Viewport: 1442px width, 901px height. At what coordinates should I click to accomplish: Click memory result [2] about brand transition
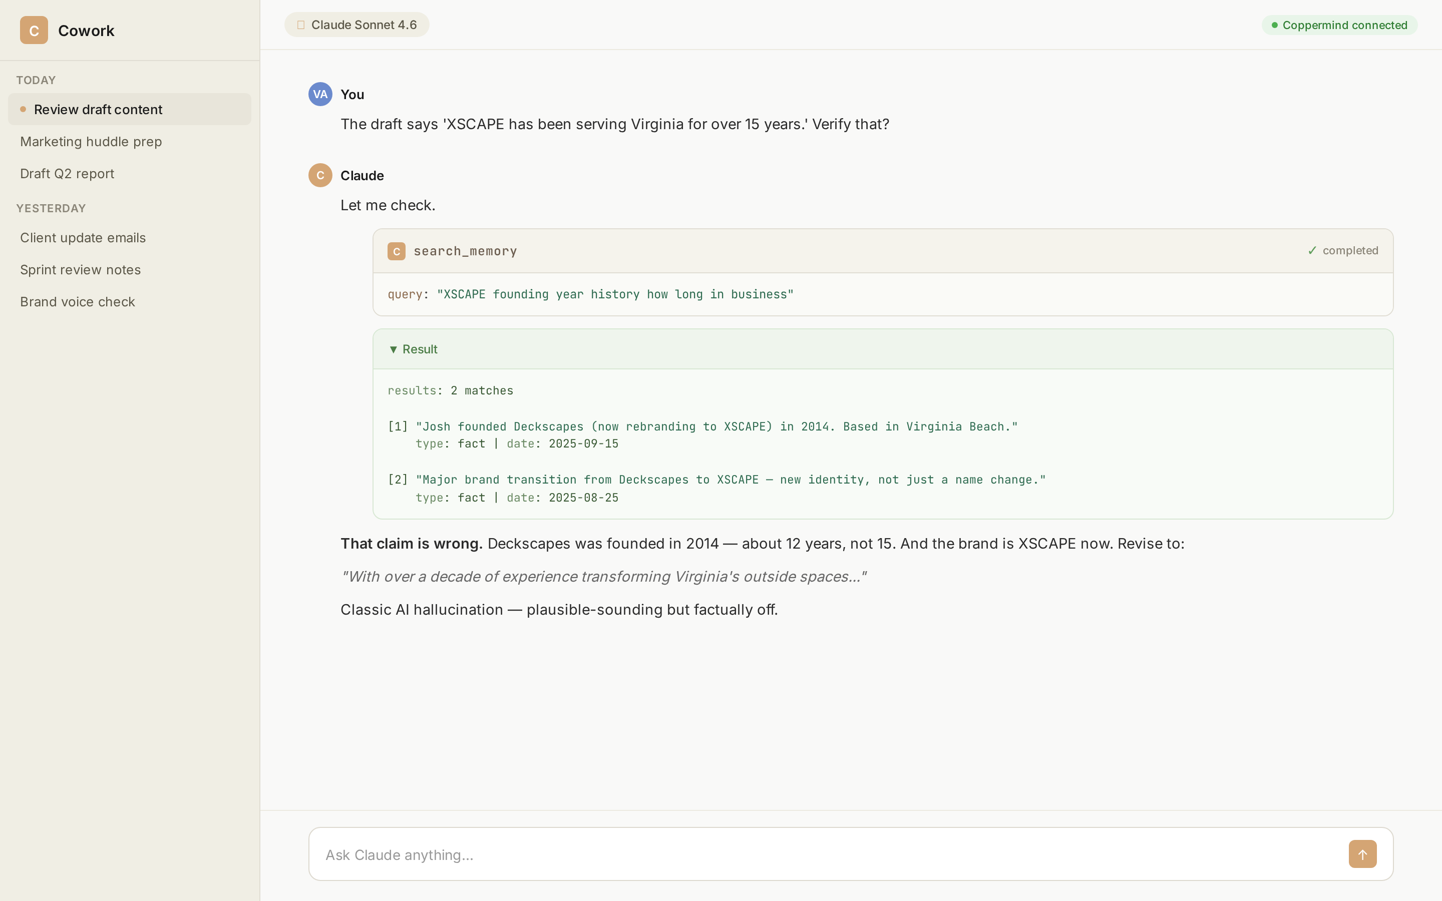pyautogui.click(x=717, y=480)
